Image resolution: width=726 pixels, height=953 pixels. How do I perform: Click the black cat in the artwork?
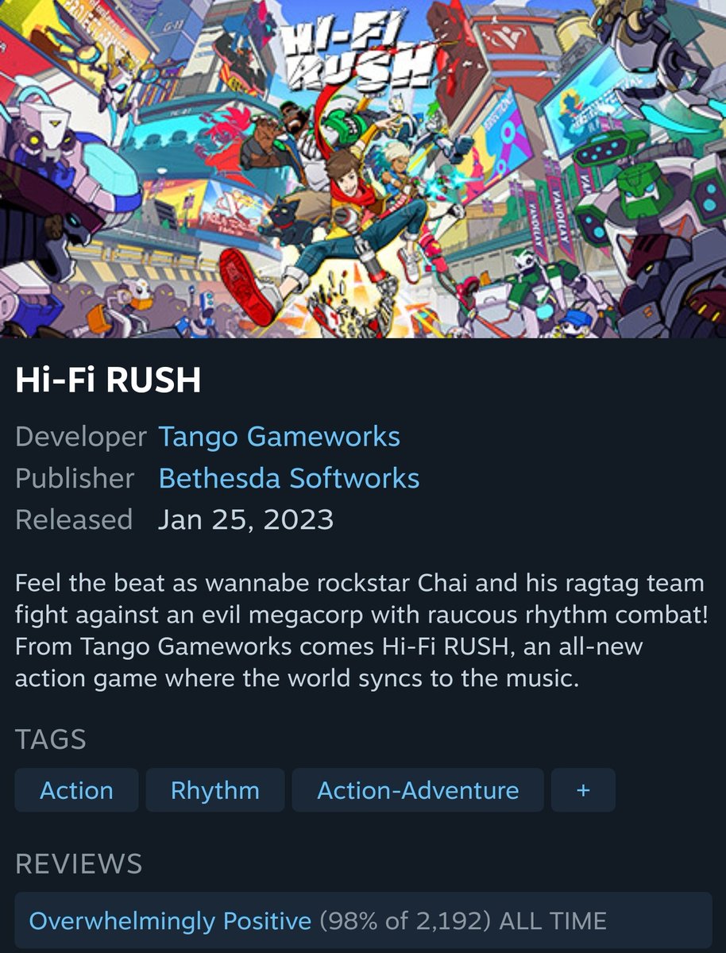tap(283, 222)
